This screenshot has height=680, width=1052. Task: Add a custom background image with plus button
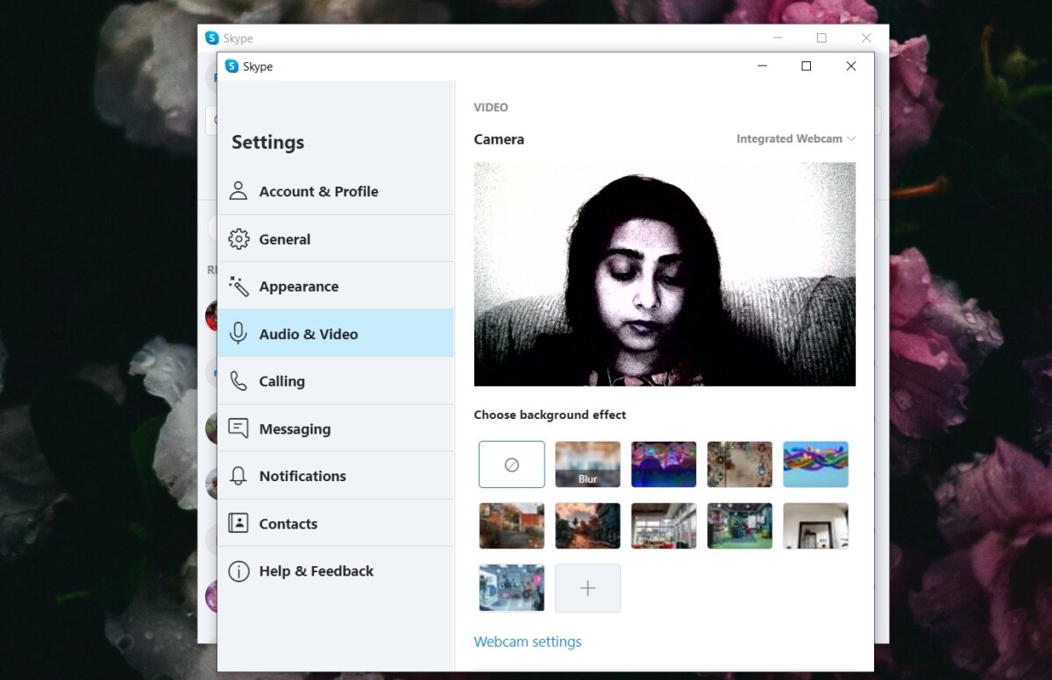(x=587, y=588)
